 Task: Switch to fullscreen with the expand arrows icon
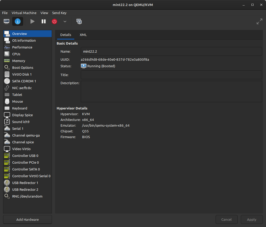coord(260,21)
